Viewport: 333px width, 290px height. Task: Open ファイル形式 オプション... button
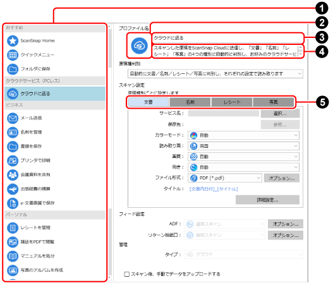click(282, 178)
